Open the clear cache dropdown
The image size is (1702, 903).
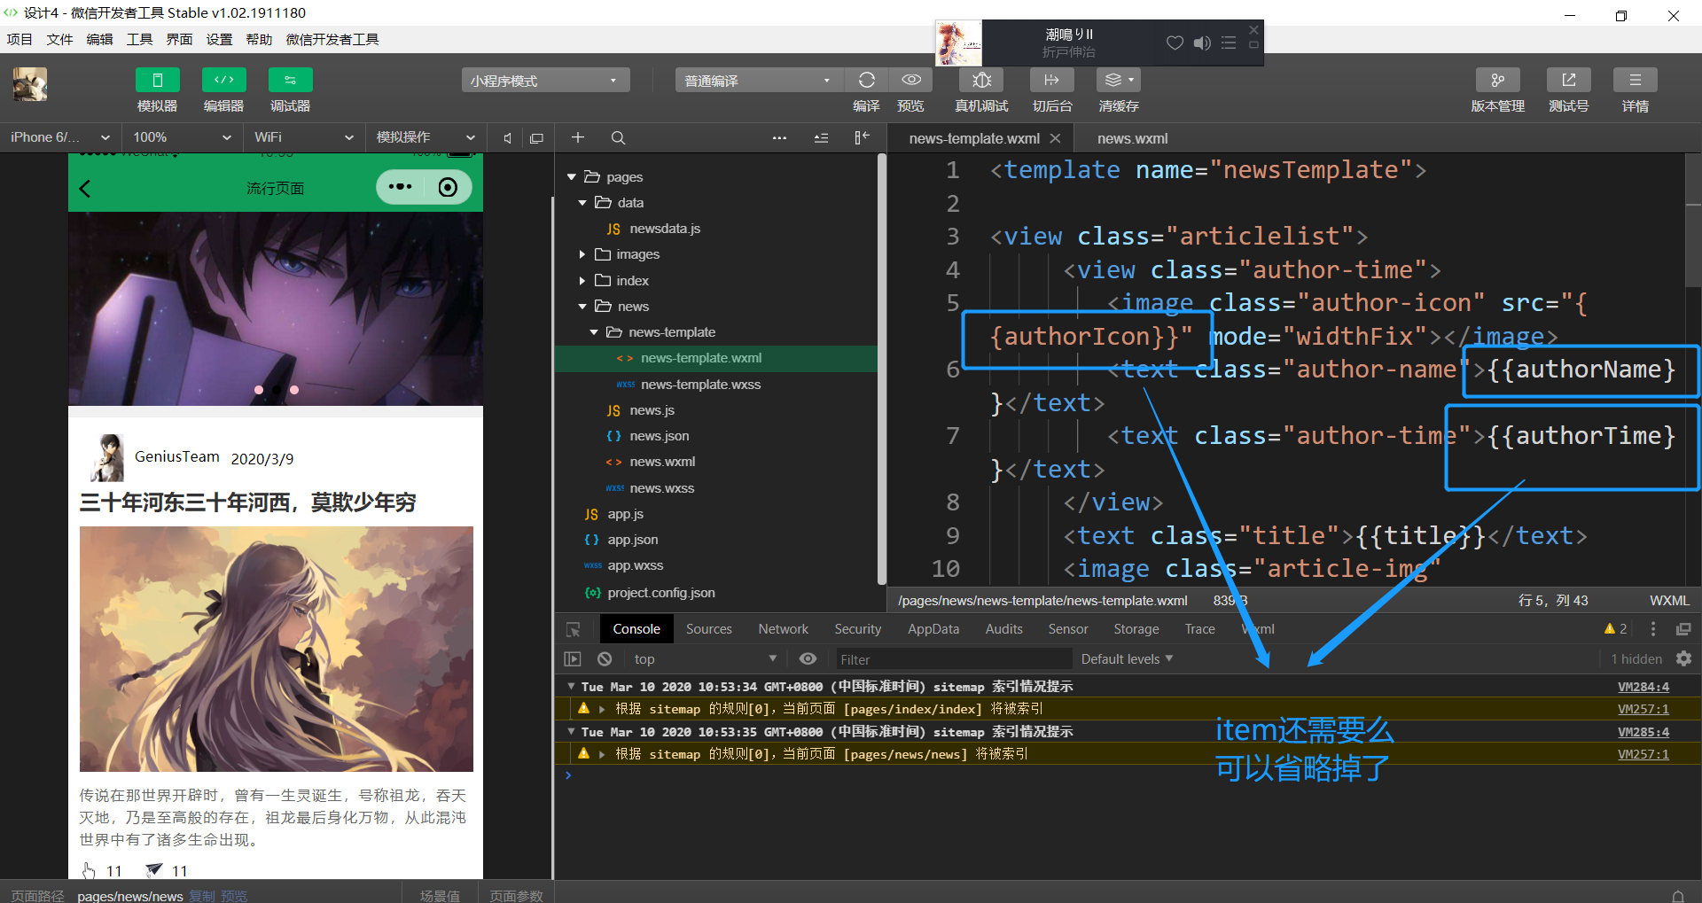point(1119,80)
